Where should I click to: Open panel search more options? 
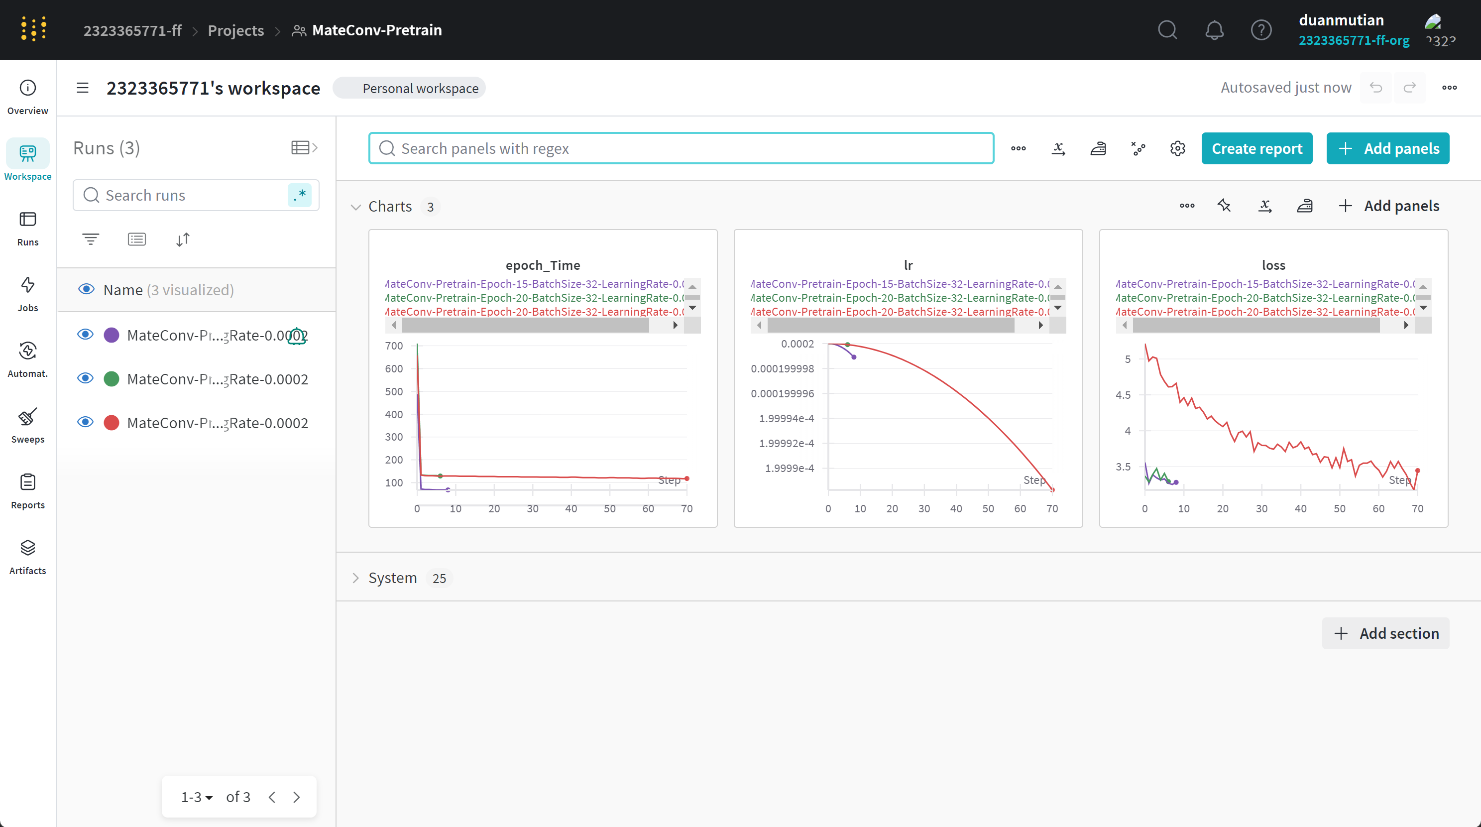[x=1018, y=148]
